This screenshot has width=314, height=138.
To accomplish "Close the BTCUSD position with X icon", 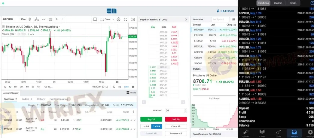I will pyautogui.click(x=135, y=129).
